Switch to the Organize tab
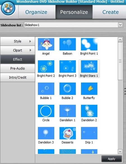126x164 pixels. pos(36,12)
